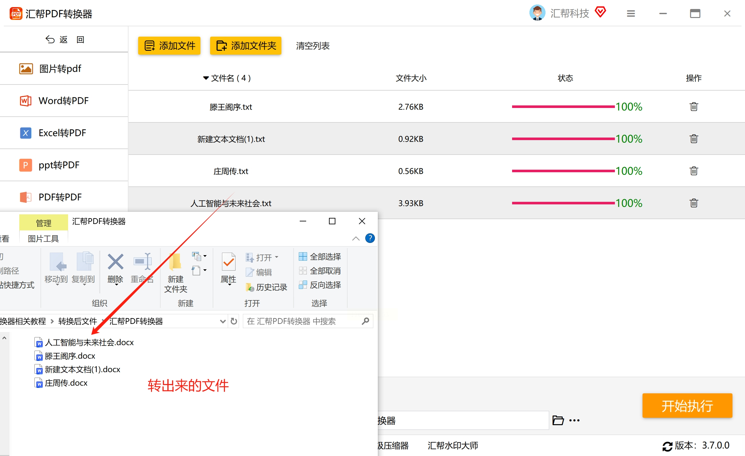Click the red X delete icon in Explorer ribbon
Screen dimensions: 745x456
[x=115, y=262]
